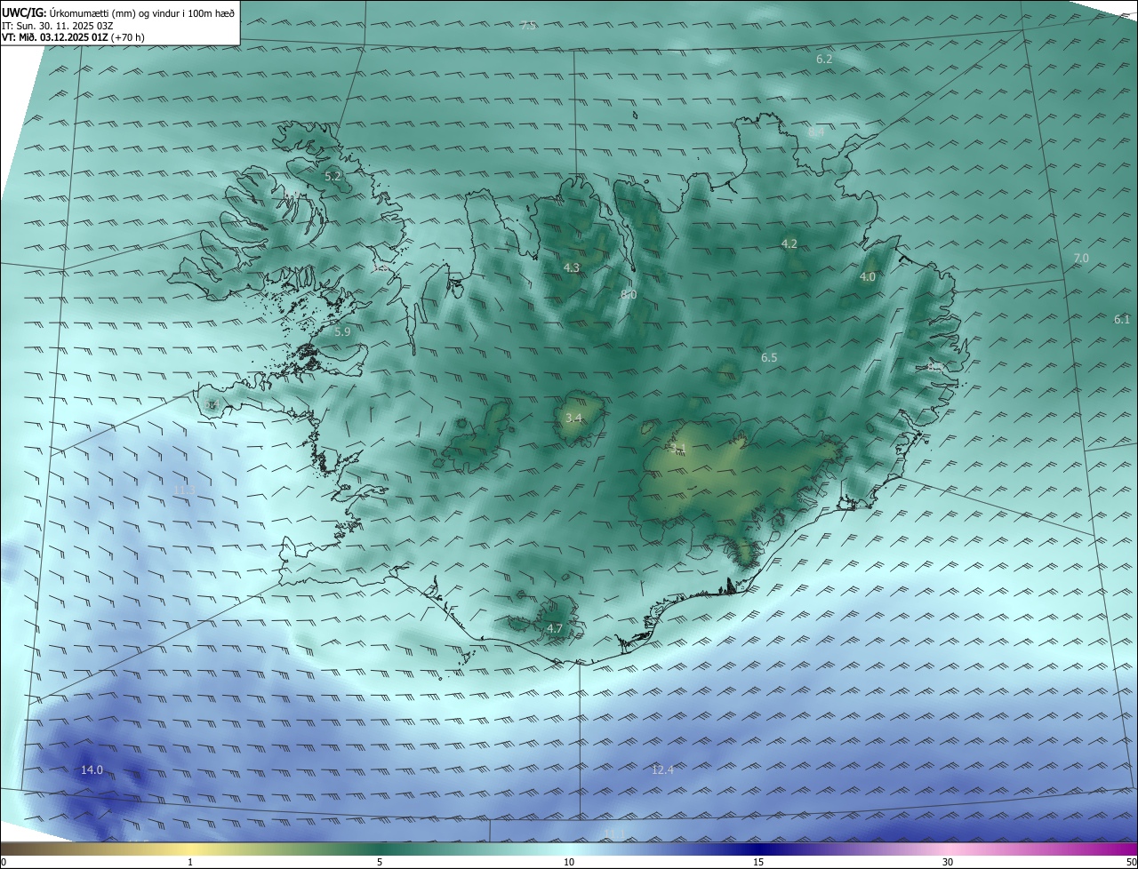The width and height of the screenshot is (1138, 869).
Task: Click the 4.7 value label on the map
Action: coord(555,628)
